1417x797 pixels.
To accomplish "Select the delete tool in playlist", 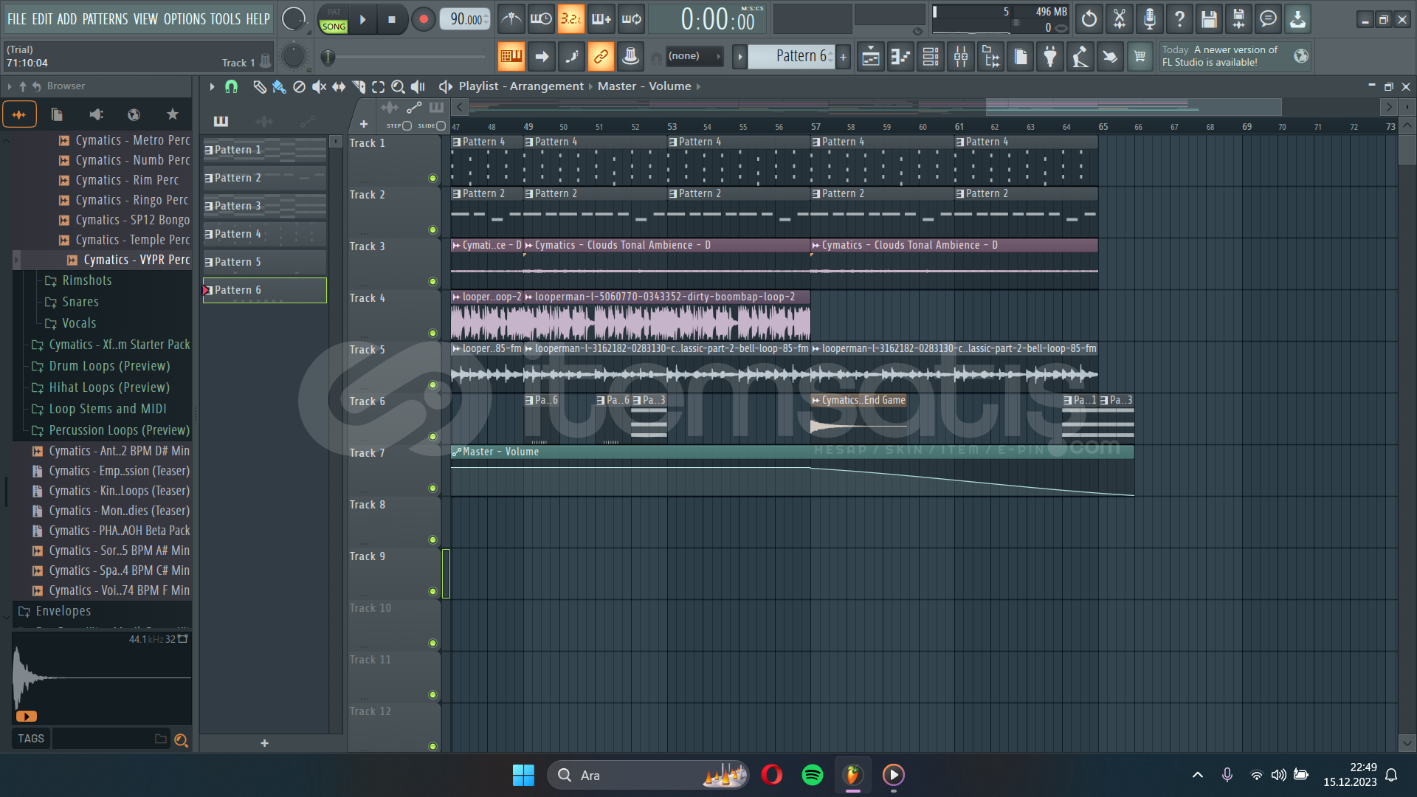I will [x=299, y=86].
